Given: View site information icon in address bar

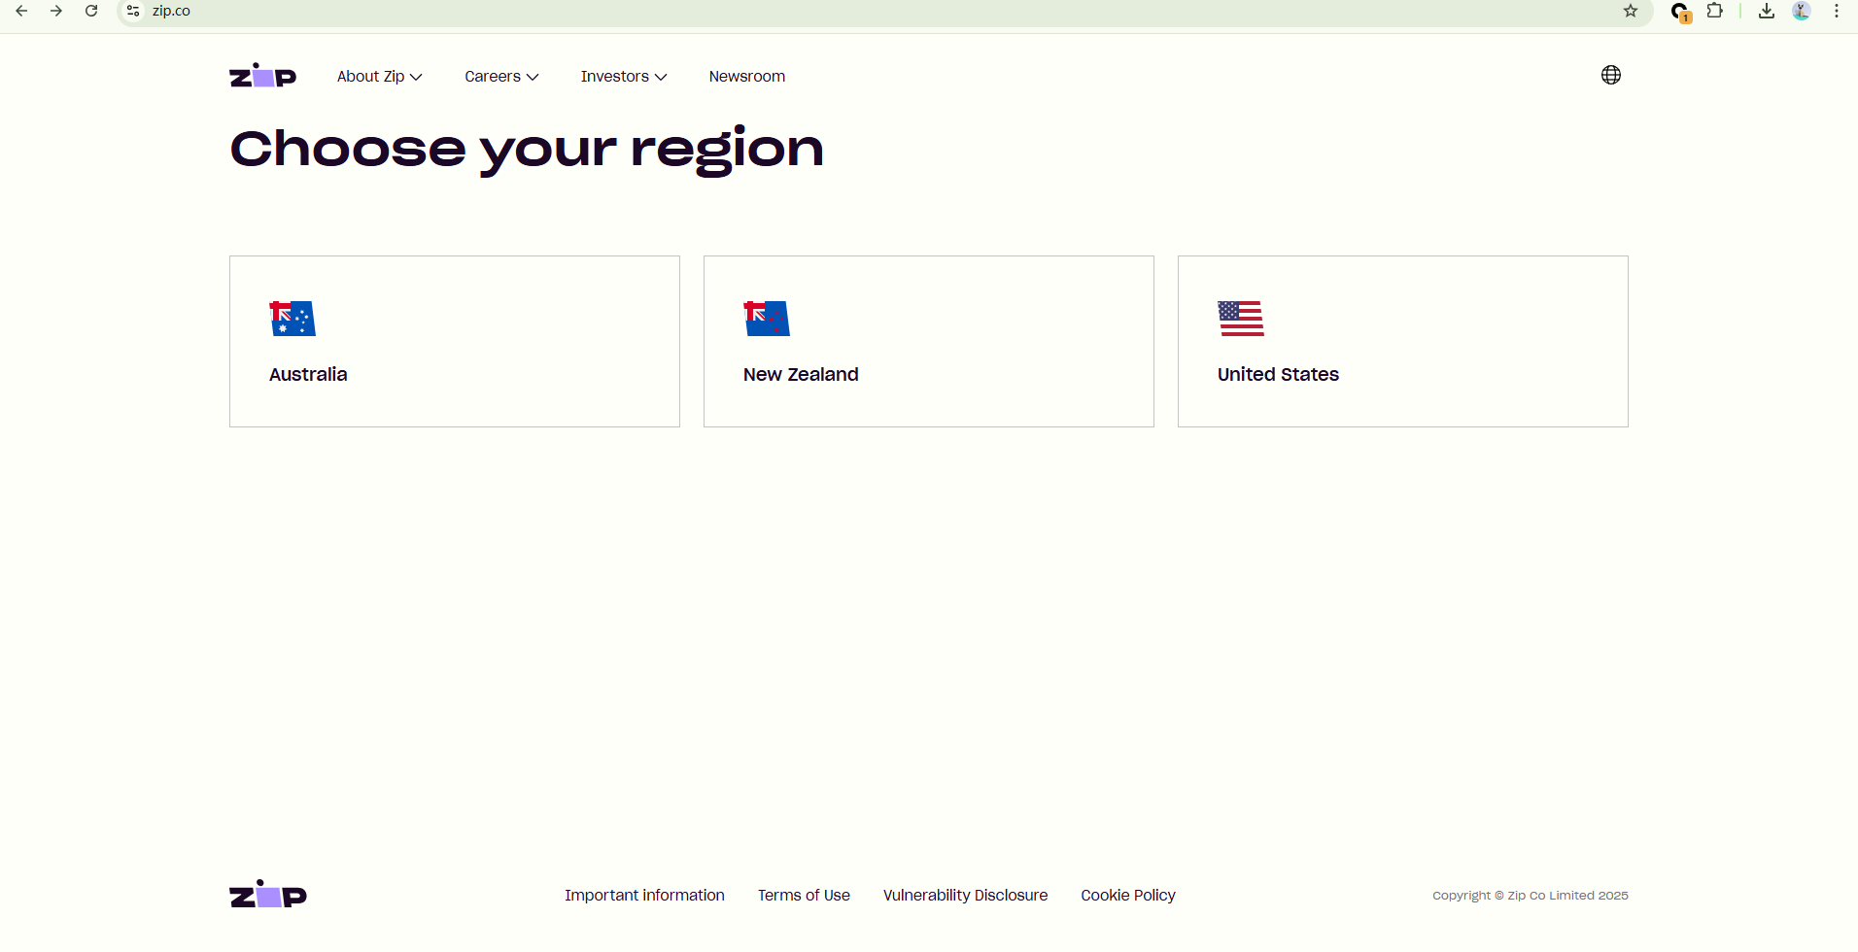Looking at the screenshot, I should pos(133,12).
